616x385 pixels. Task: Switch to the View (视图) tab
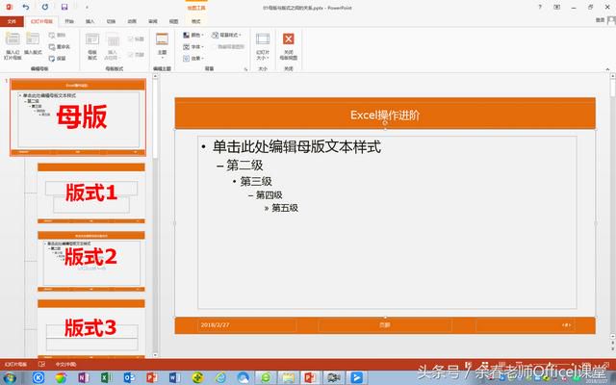pos(173,21)
